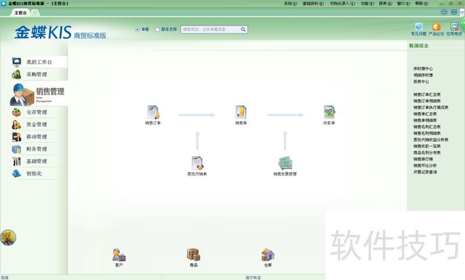Open 销售单汇总表 report
This screenshot has width=465, height=280.
pos(425,114)
